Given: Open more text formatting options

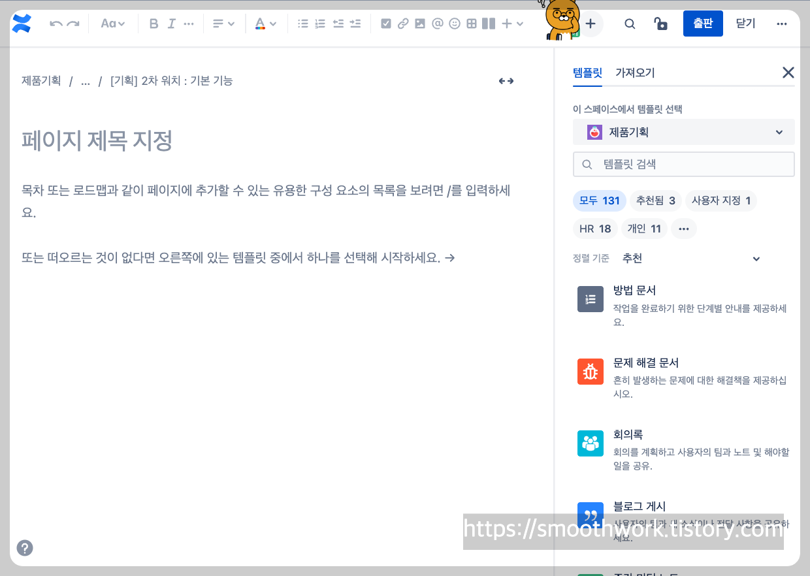Looking at the screenshot, I should click(x=189, y=24).
